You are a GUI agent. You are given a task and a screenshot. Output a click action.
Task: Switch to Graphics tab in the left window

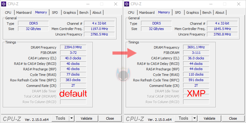pyautogui.click(x=70, y=13)
